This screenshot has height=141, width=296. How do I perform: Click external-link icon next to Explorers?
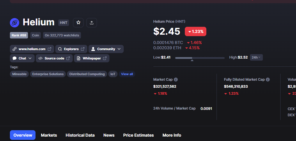[x=82, y=49]
